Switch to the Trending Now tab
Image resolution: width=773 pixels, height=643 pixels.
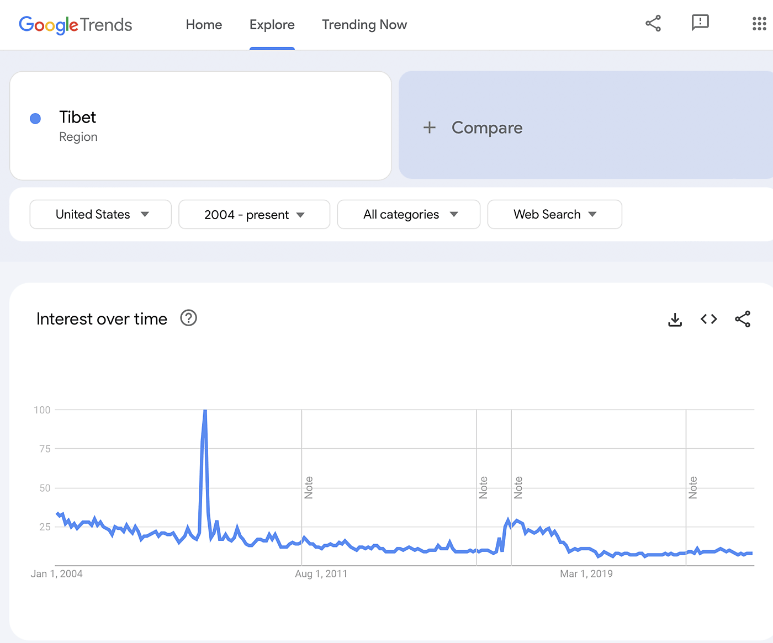(x=364, y=25)
